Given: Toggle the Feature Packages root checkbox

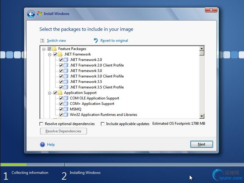Looking at the screenshot, I should click(49, 49).
